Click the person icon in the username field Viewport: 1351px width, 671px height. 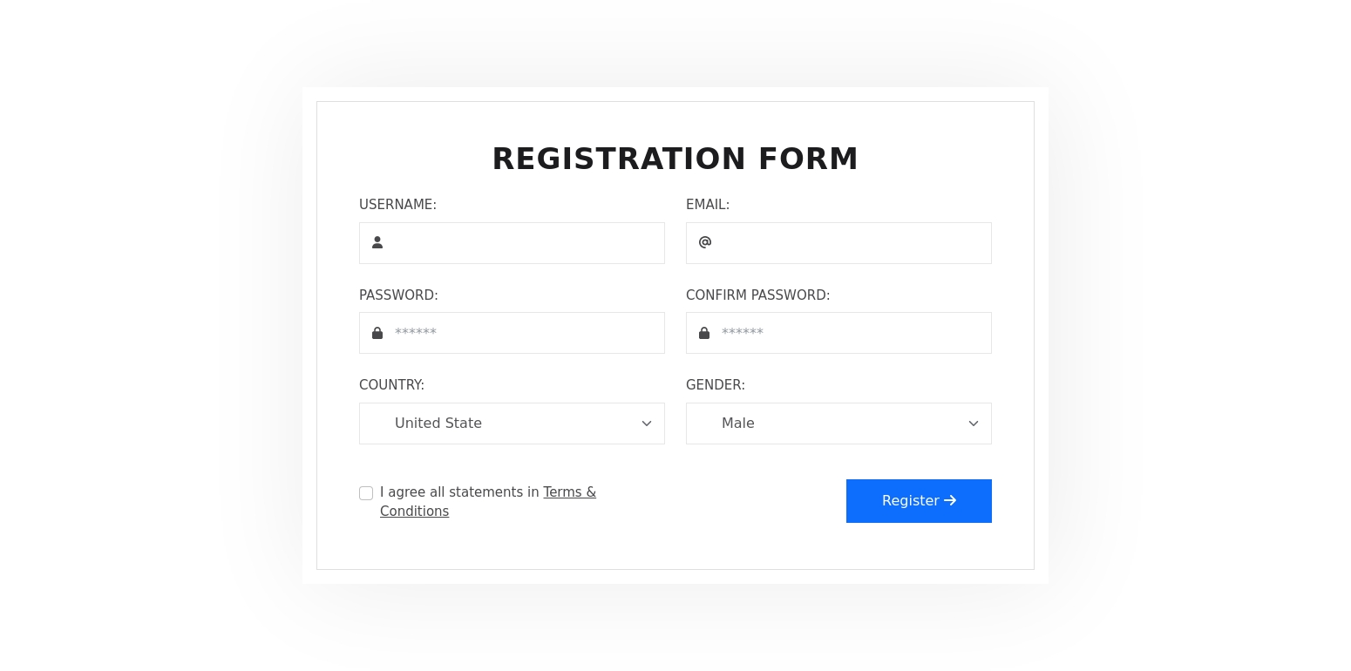click(x=377, y=242)
